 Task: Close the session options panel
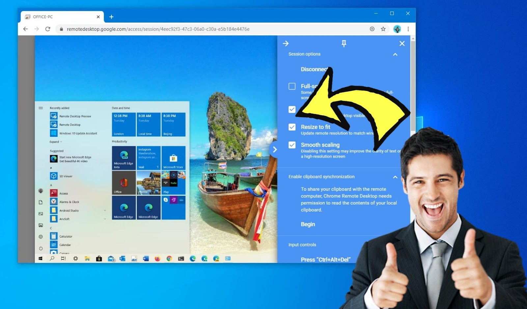[x=402, y=43]
